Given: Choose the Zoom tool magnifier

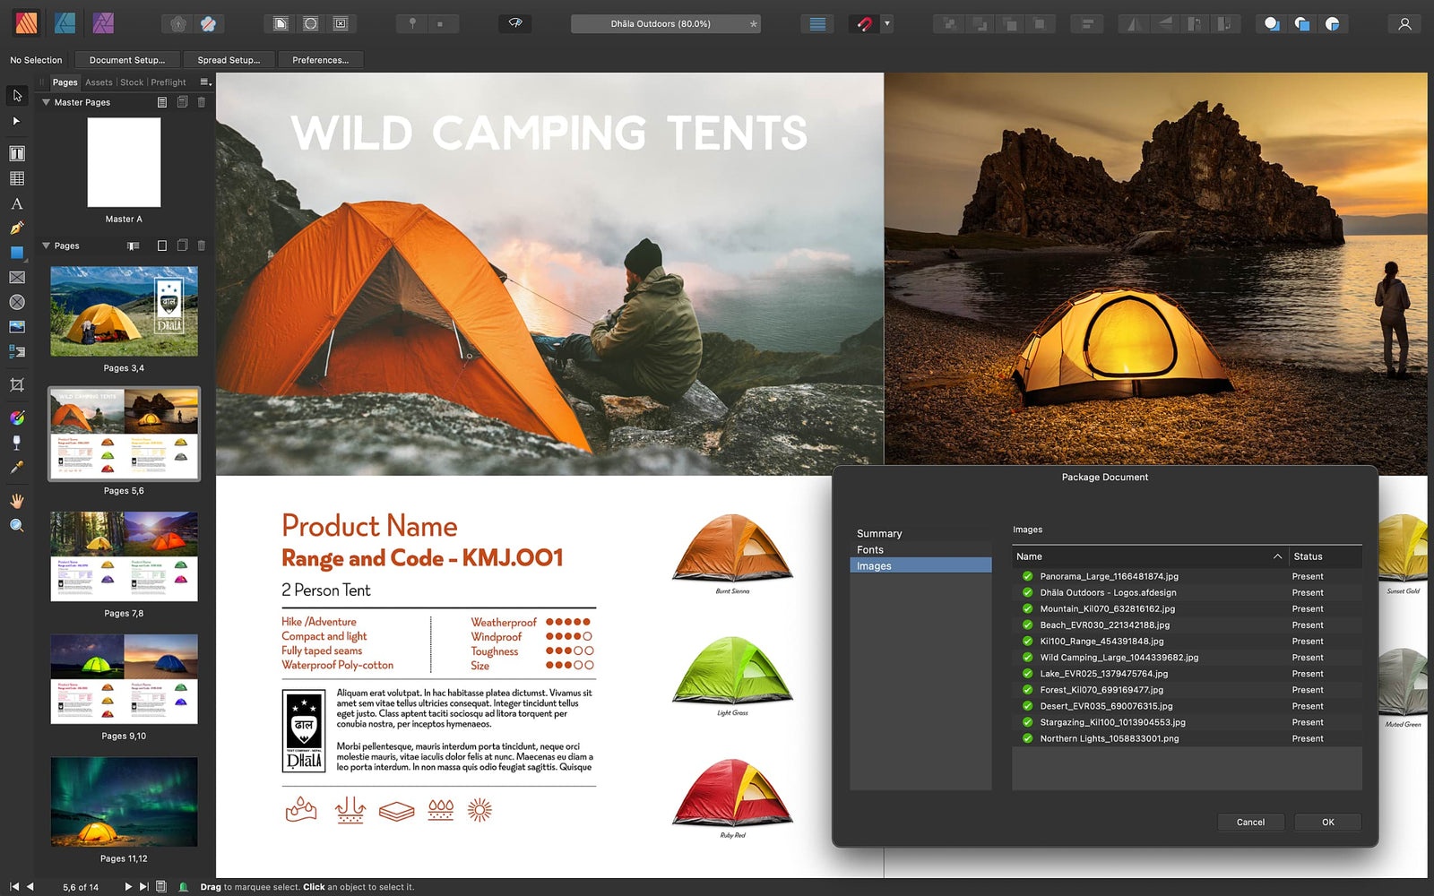Looking at the screenshot, I should point(17,526).
